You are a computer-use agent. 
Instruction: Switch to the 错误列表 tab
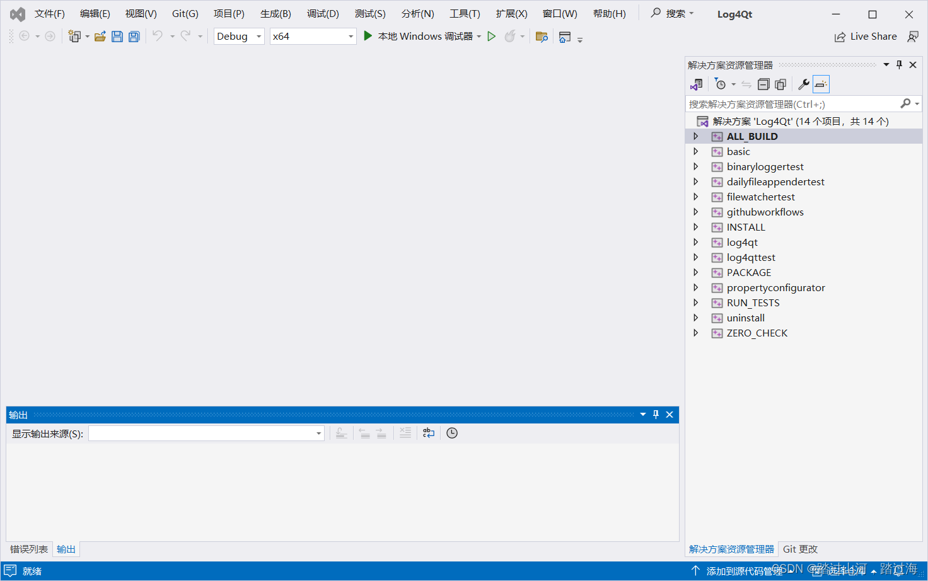[29, 549]
